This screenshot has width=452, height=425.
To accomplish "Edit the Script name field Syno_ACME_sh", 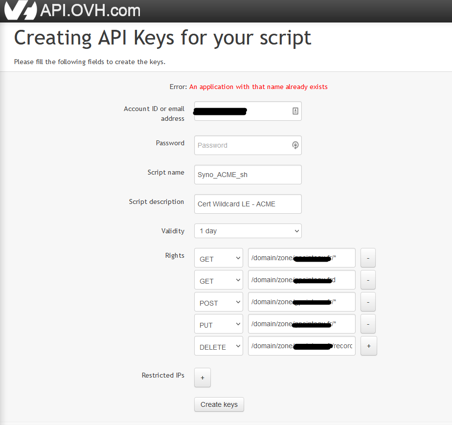I will pos(248,175).
